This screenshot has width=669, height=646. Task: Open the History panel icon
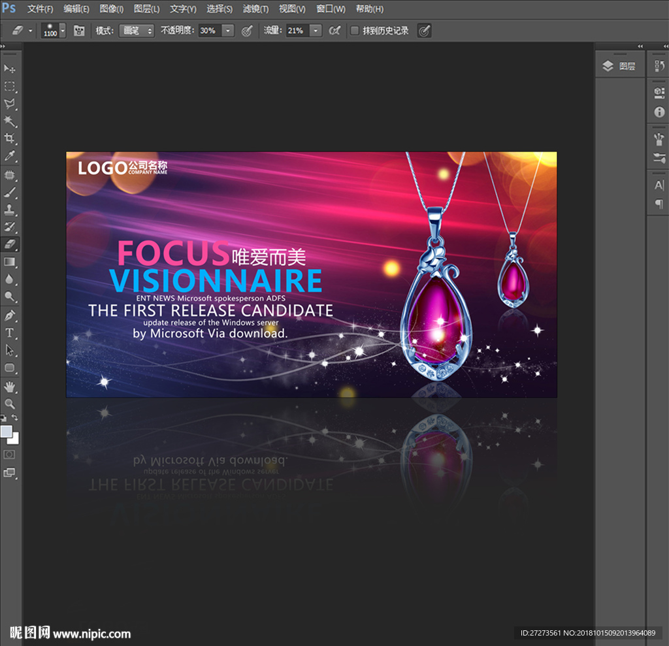tap(659, 66)
